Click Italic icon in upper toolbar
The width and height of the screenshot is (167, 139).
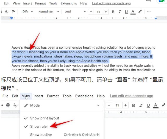(x=120, y=12)
